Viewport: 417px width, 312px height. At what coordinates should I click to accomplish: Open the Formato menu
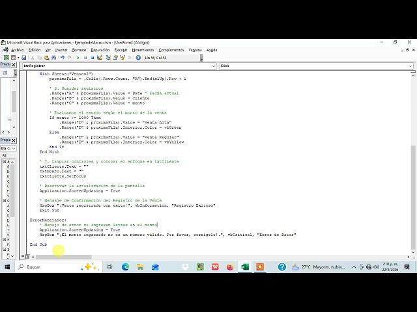point(79,50)
